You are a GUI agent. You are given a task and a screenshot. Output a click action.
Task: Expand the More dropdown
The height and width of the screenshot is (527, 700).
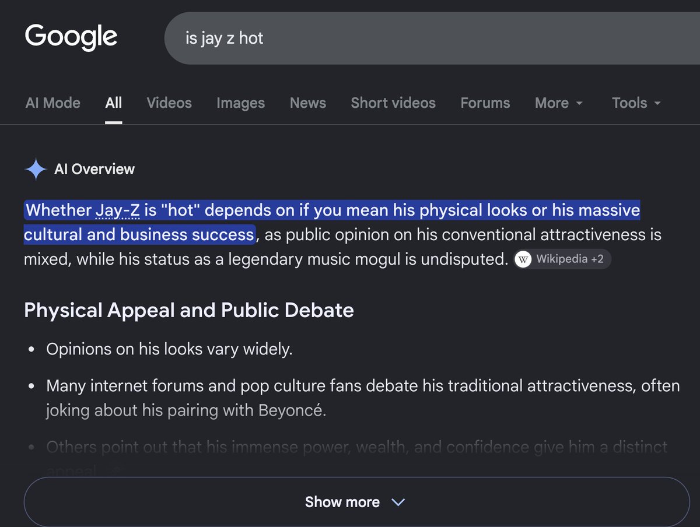[559, 103]
